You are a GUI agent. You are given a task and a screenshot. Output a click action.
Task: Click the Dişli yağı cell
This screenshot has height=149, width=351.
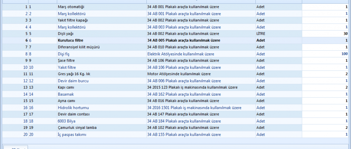click(66, 34)
